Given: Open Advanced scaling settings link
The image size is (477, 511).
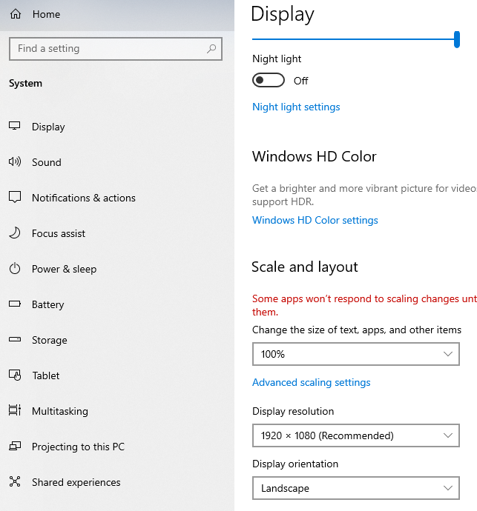Looking at the screenshot, I should point(311,382).
